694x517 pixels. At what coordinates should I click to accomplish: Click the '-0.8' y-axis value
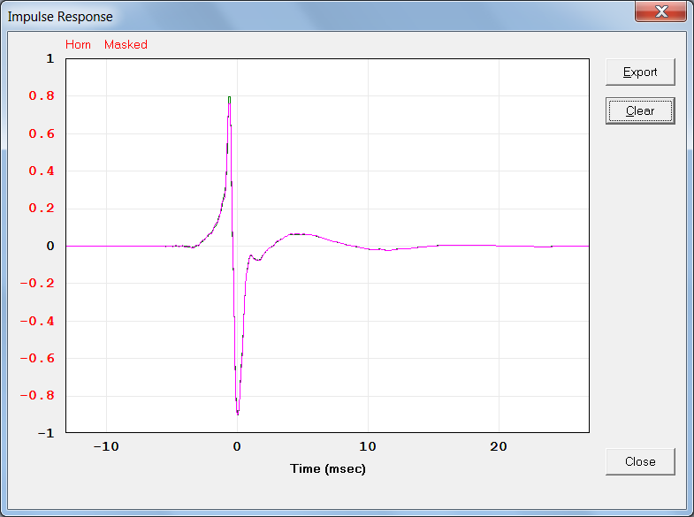point(37,395)
